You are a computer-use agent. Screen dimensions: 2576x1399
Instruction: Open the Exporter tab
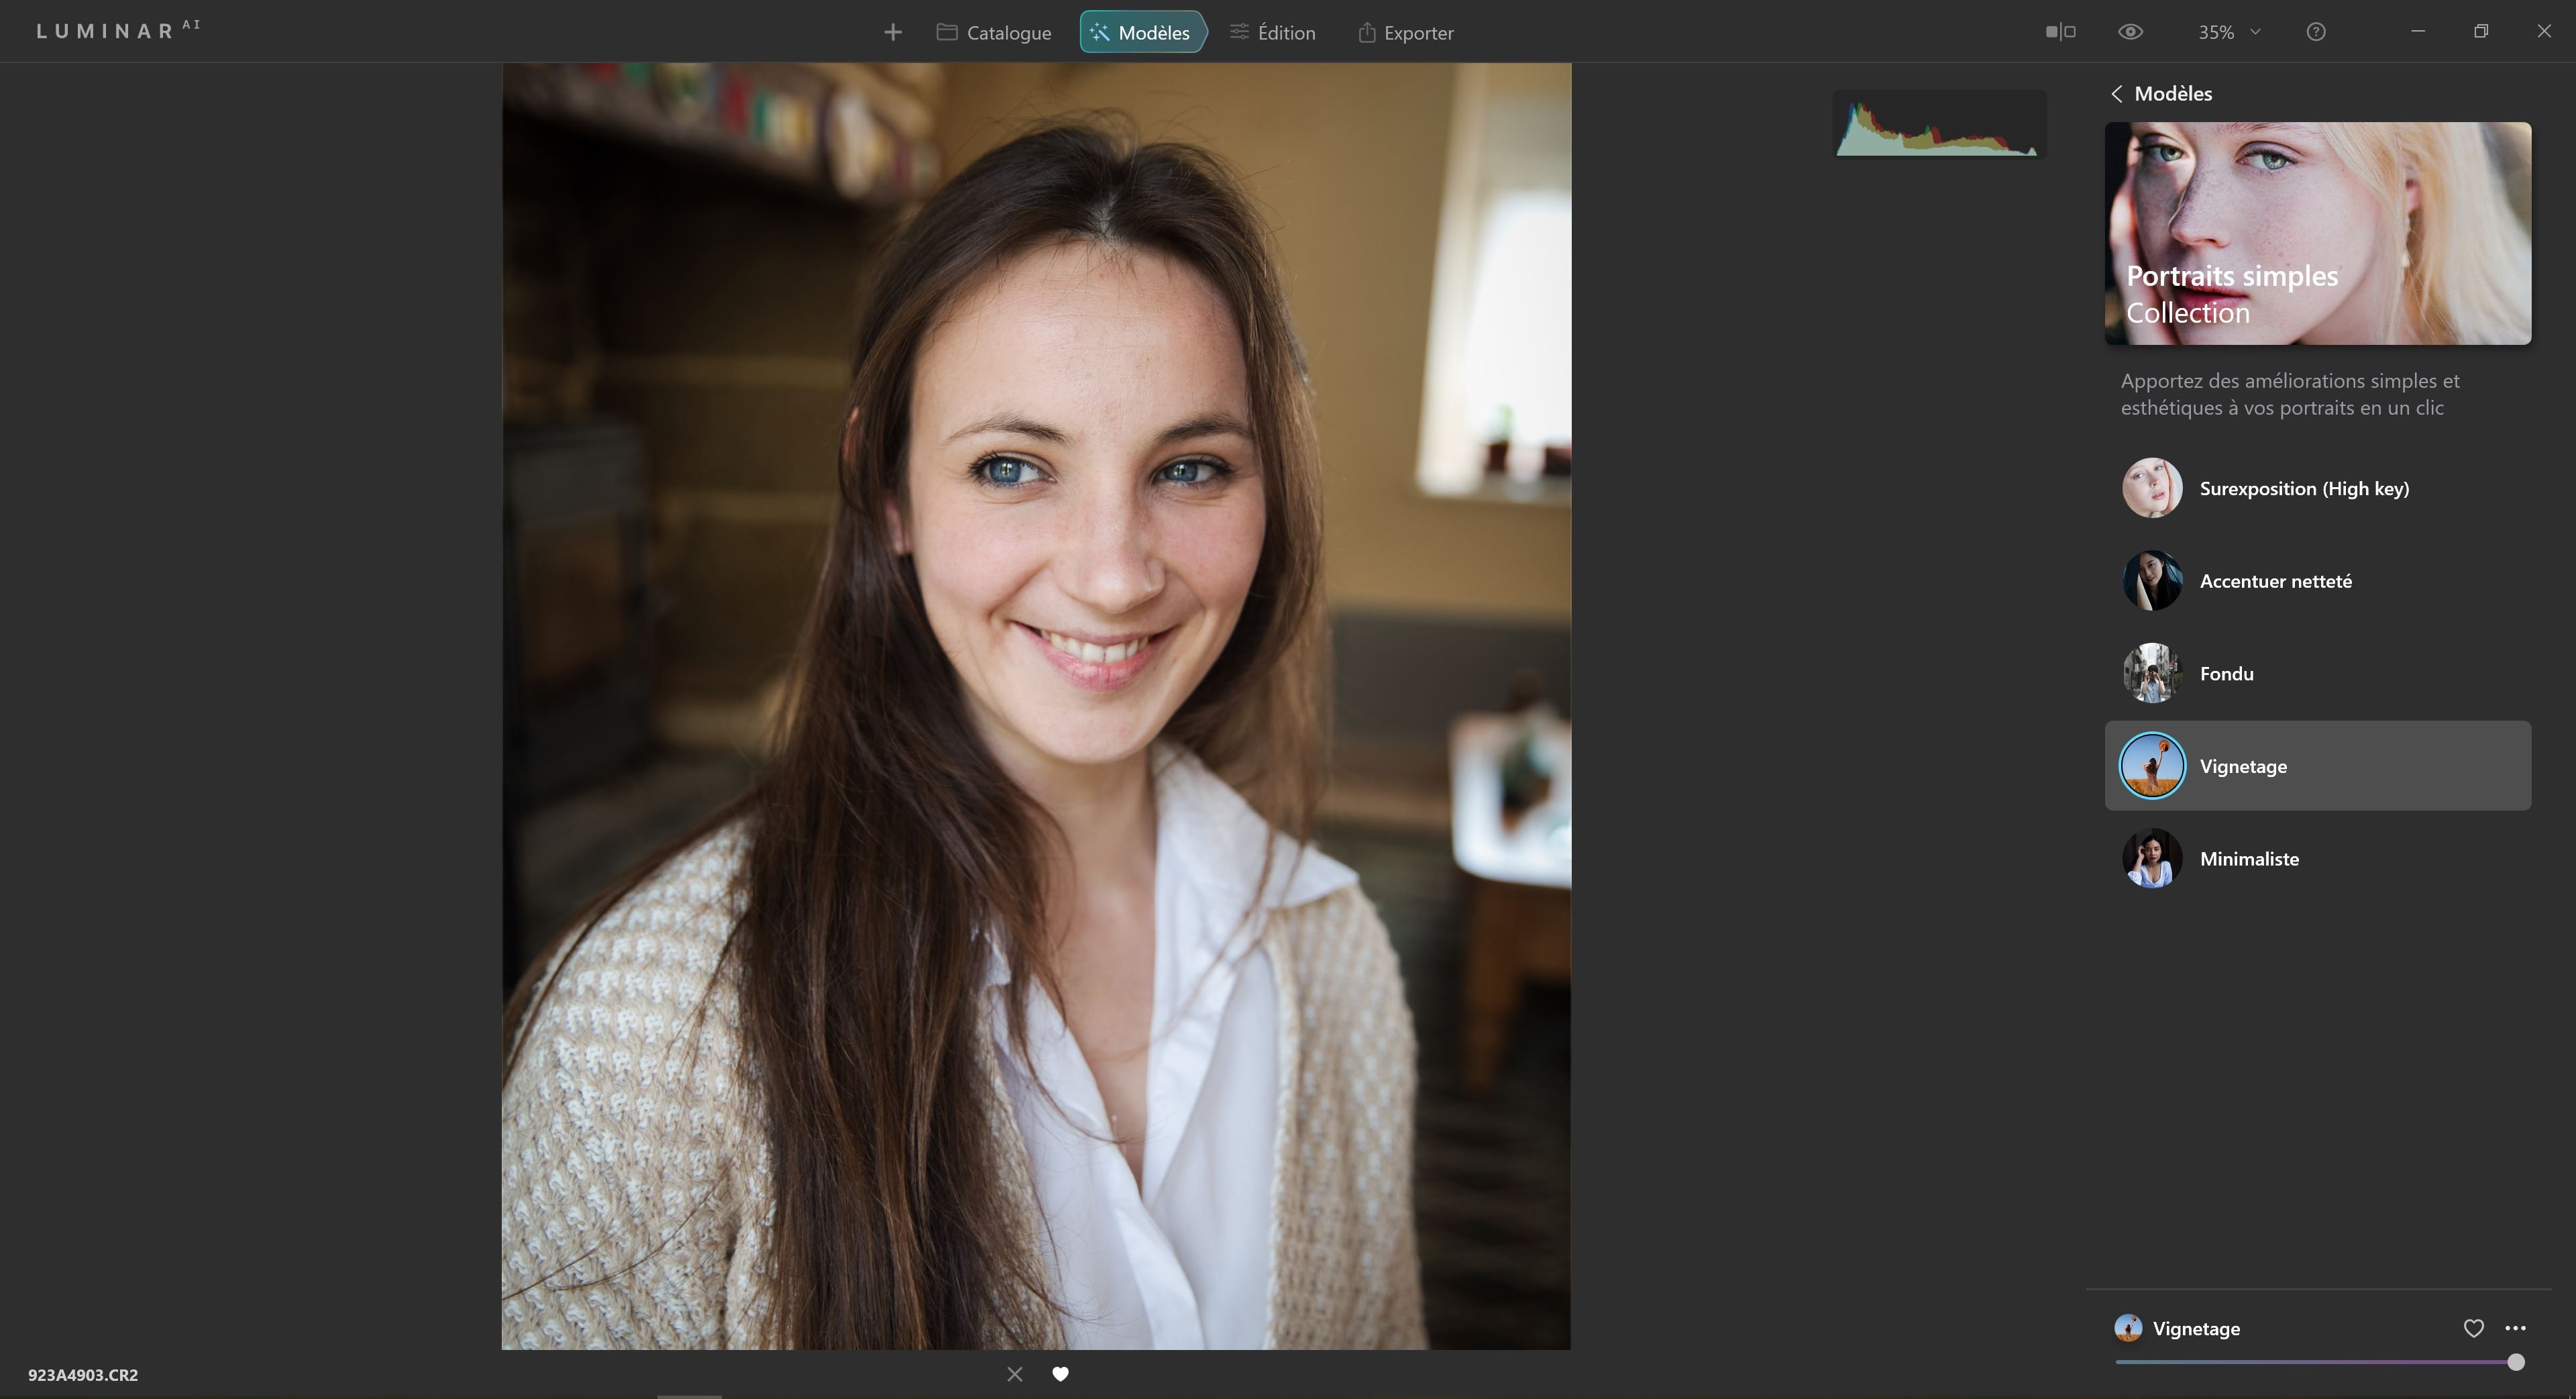[1405, 33]
